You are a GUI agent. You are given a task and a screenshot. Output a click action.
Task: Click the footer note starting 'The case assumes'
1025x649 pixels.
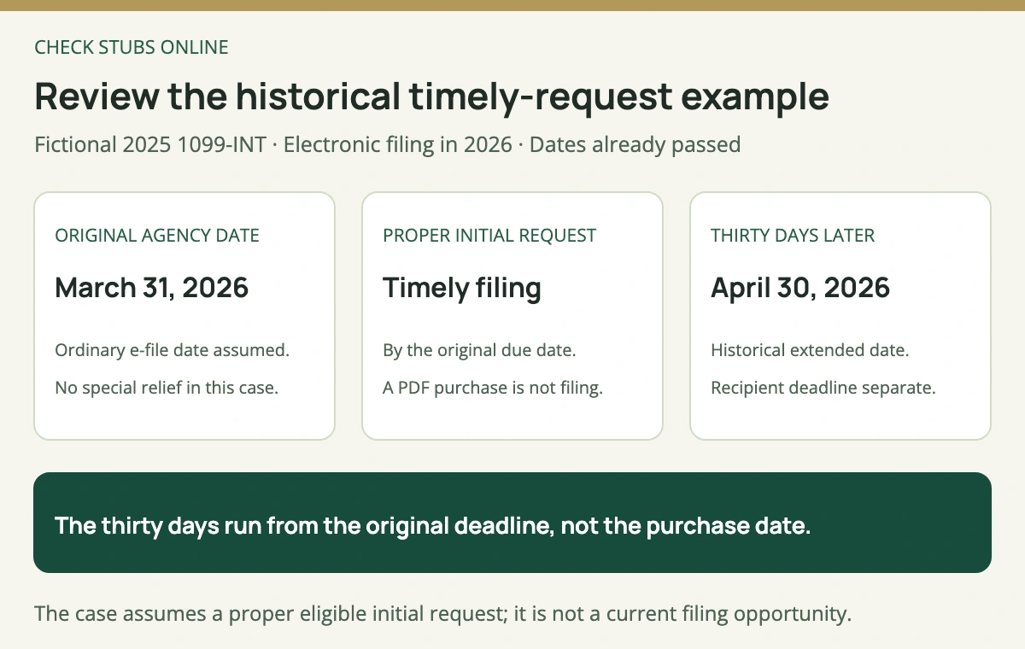click(442, 614)
